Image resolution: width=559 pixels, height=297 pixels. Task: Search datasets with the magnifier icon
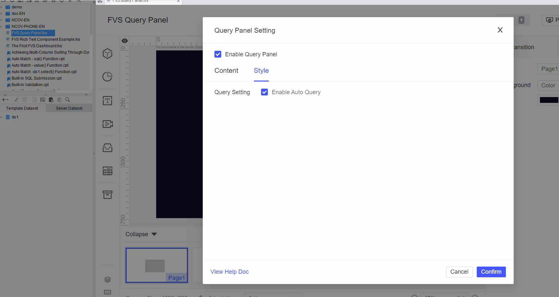pos(68,100)
